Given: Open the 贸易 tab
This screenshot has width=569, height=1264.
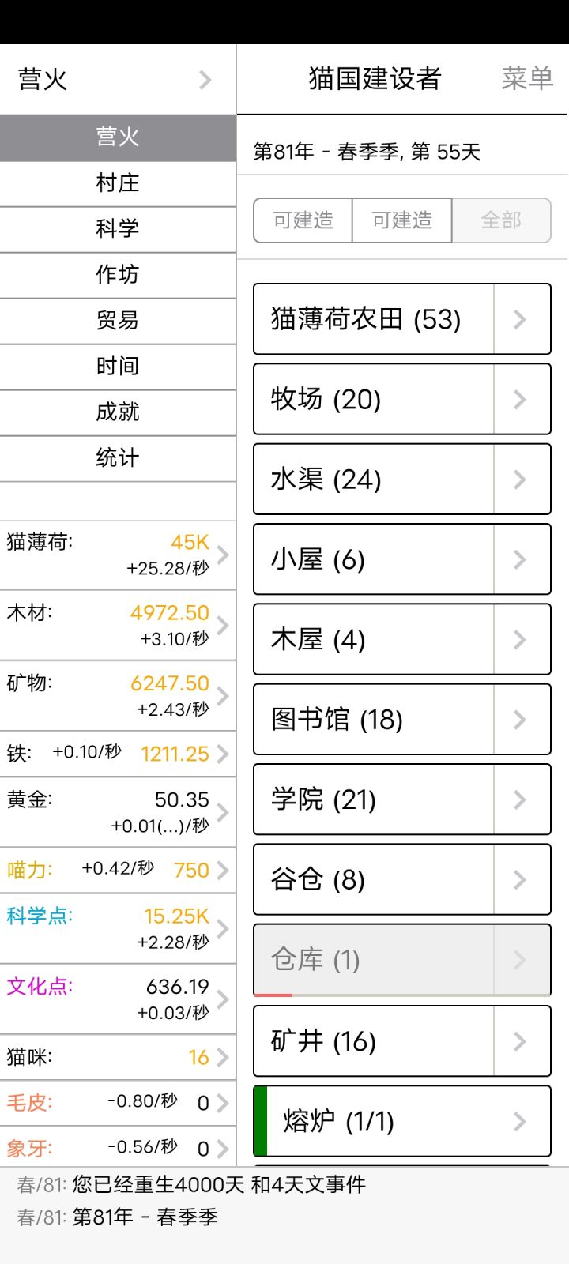Looking at the screenshot, I should point(118,321).
